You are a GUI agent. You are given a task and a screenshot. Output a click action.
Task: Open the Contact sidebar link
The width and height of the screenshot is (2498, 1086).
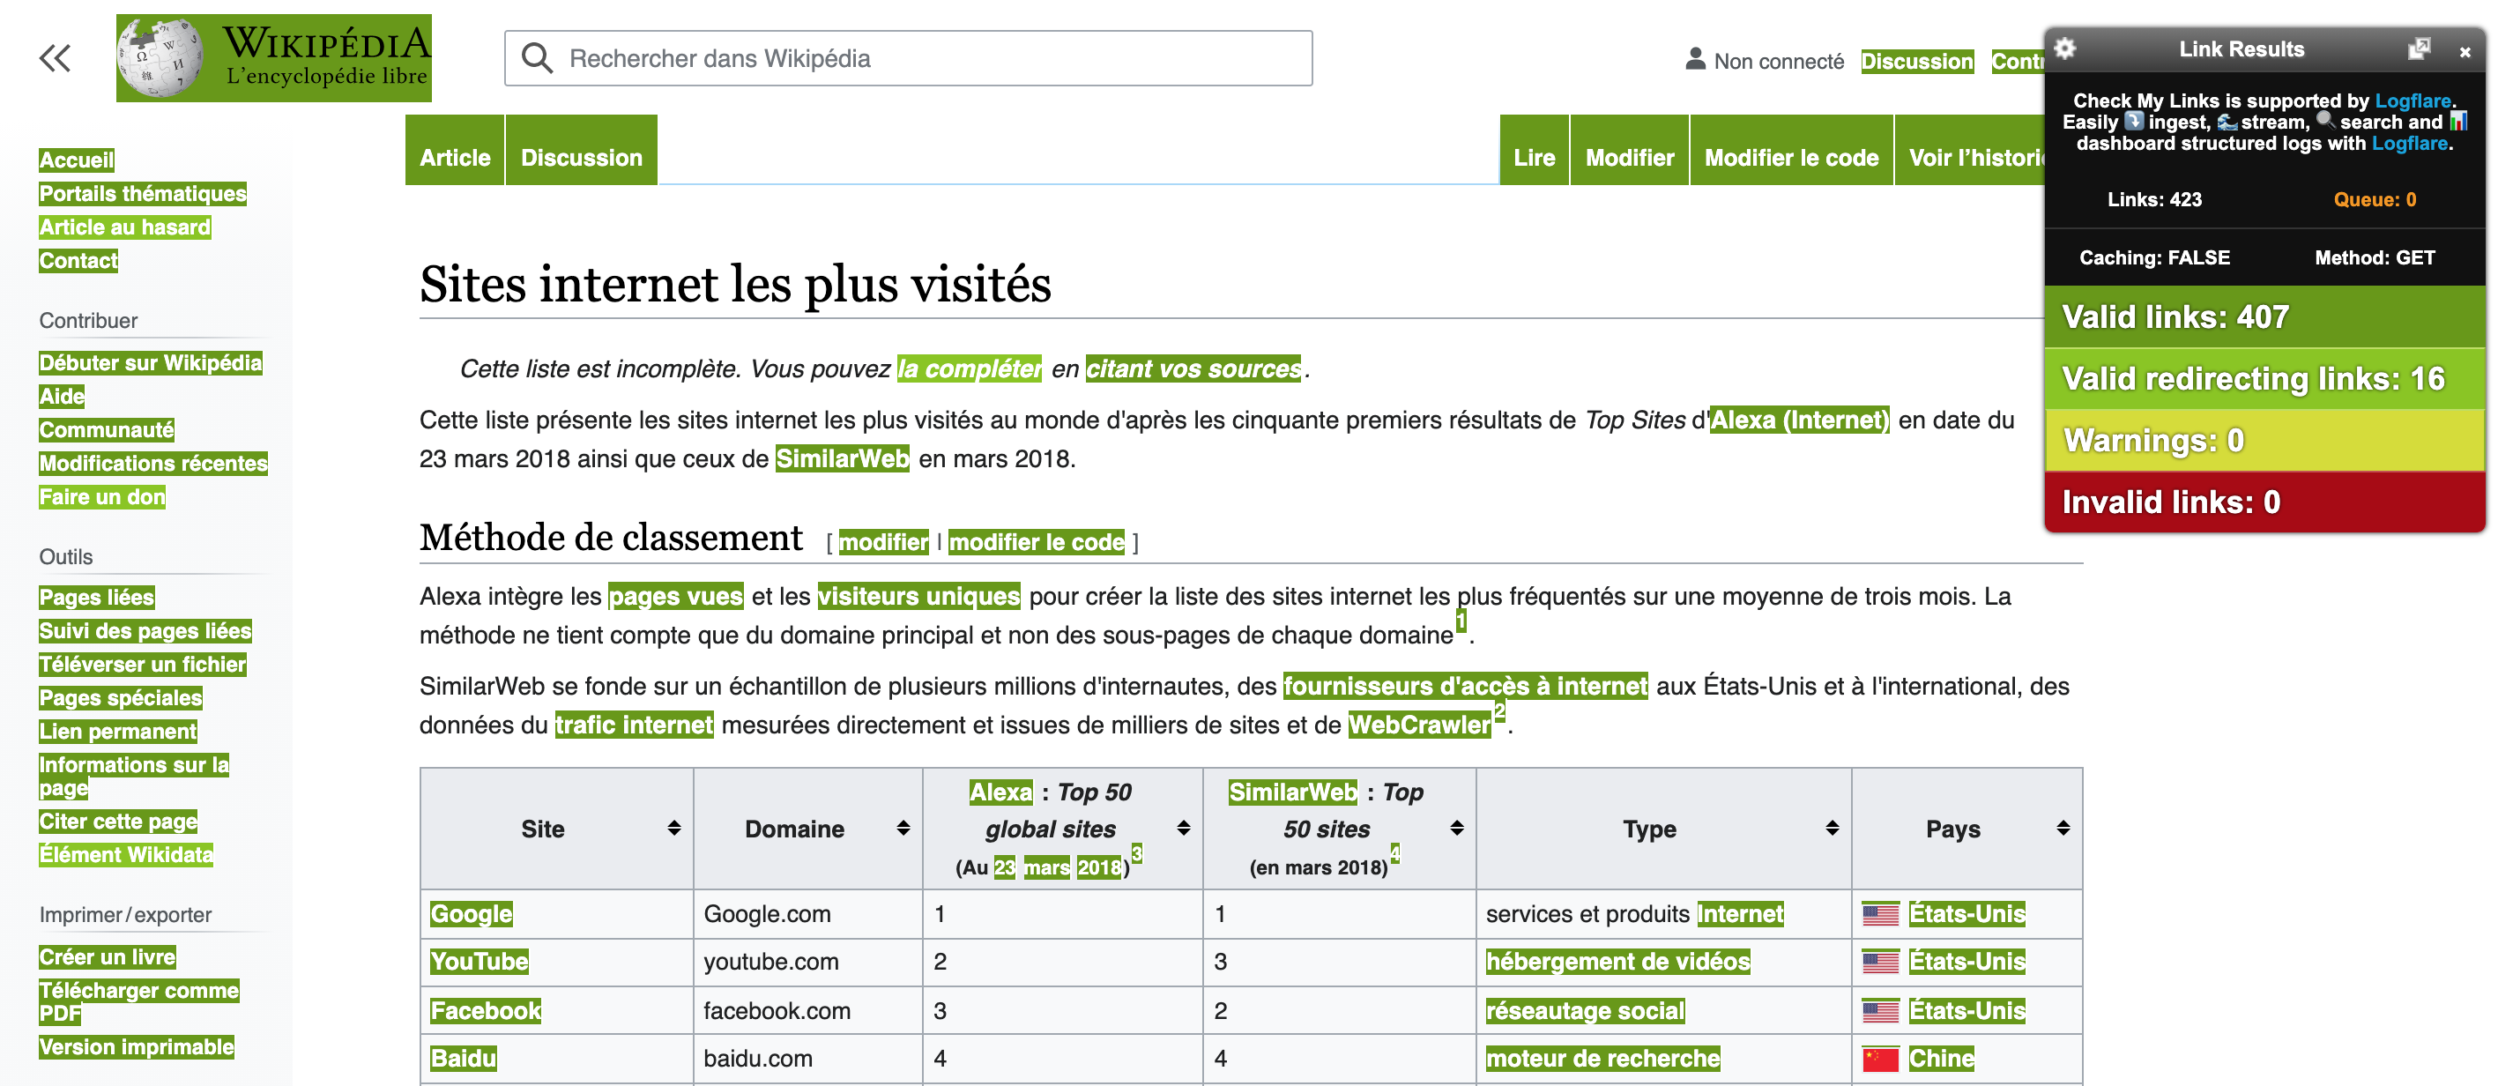click(x=78, y=261)
